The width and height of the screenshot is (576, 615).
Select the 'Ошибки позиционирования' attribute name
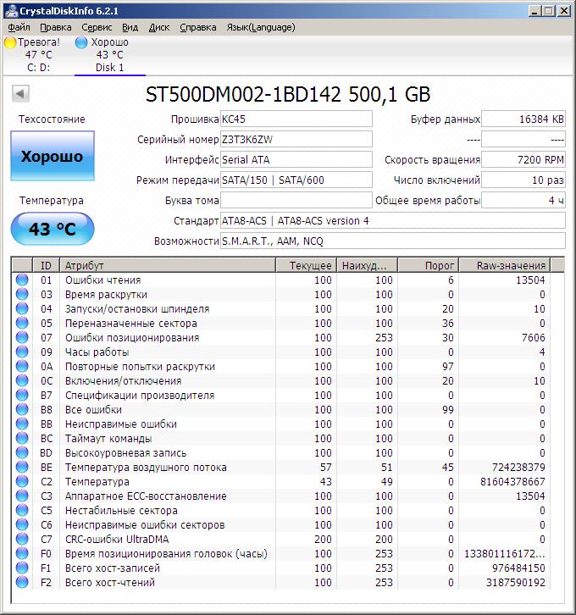tap(132, 338)
